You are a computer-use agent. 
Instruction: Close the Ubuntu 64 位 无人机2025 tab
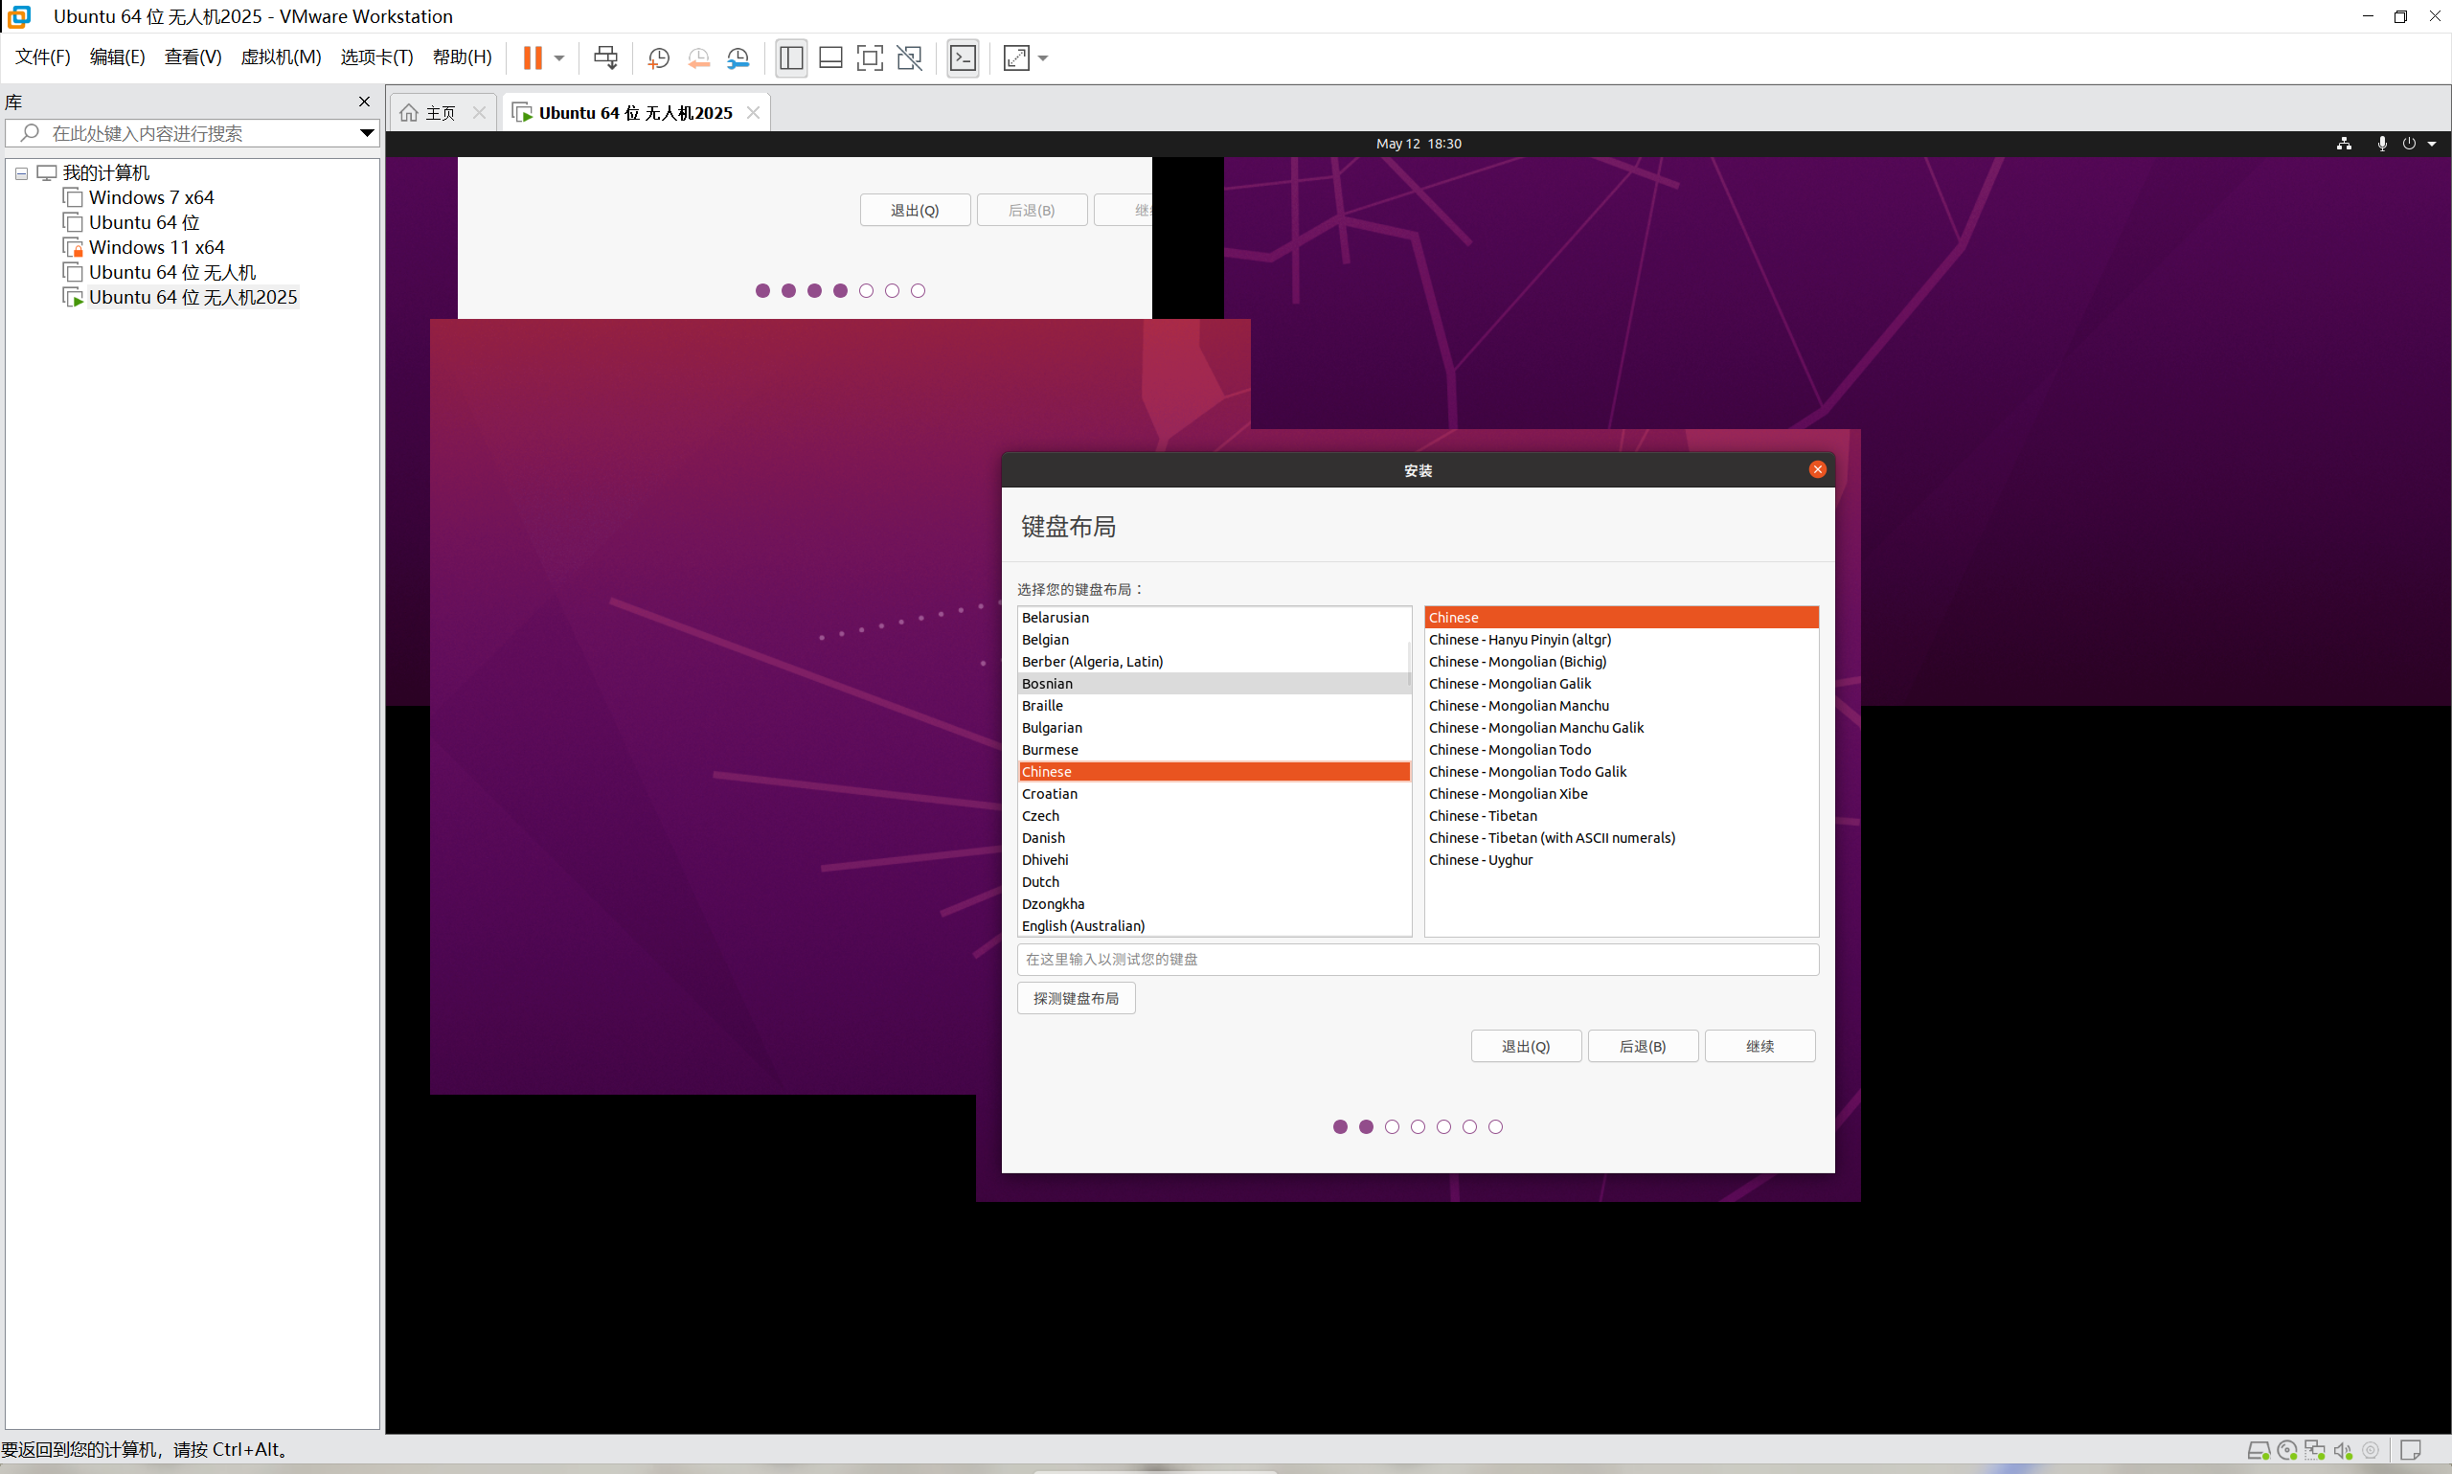pos(753,112)
